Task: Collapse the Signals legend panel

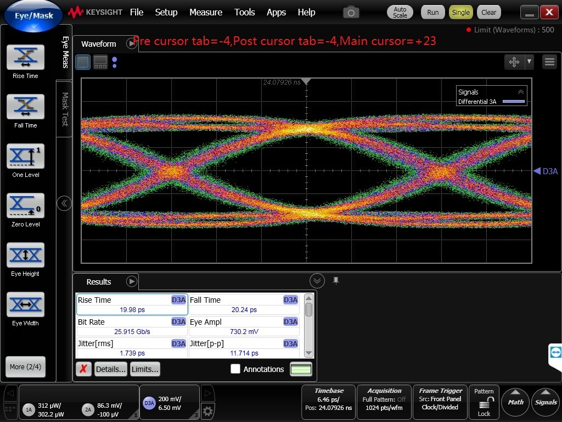Action: click(x=520, y=92)
